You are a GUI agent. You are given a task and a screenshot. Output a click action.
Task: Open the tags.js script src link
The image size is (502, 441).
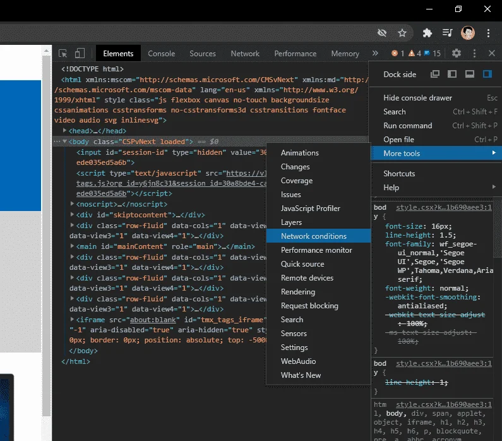point(171,183)
